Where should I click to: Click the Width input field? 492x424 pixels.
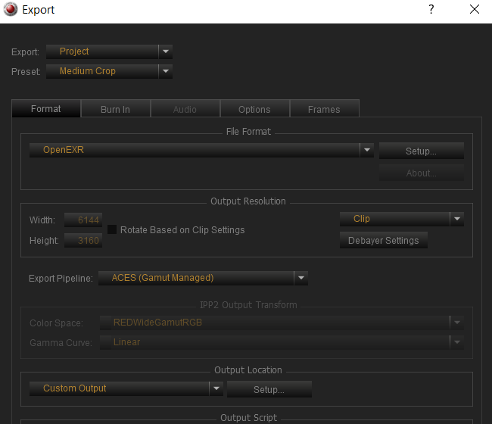[83, 220]
